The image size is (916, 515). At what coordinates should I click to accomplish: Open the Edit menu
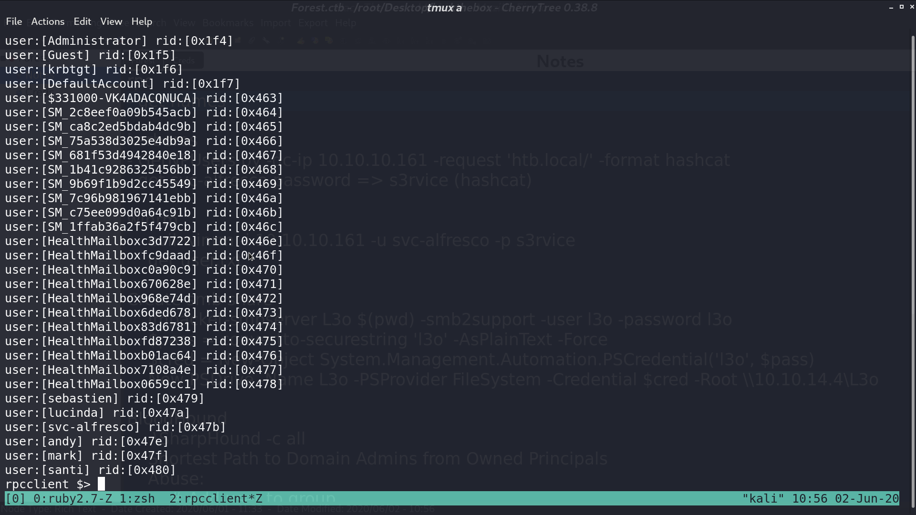(x=82, y=21)
